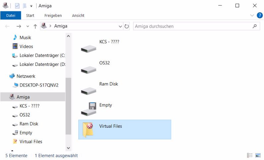Click the 5 Elemente status text
This screenshot has width=264, height=160.
coord(16,155)
